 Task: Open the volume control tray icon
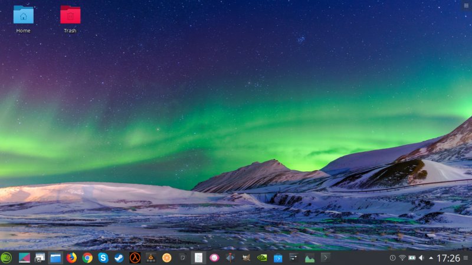click(x=421, y=258)
